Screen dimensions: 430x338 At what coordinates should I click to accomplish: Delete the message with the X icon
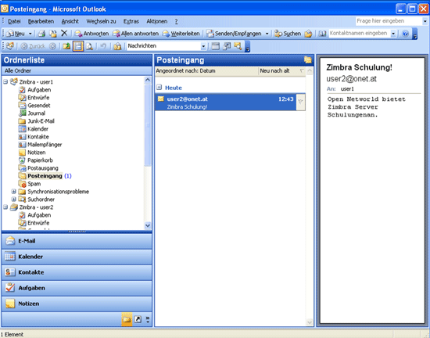(x=64, y=33)
